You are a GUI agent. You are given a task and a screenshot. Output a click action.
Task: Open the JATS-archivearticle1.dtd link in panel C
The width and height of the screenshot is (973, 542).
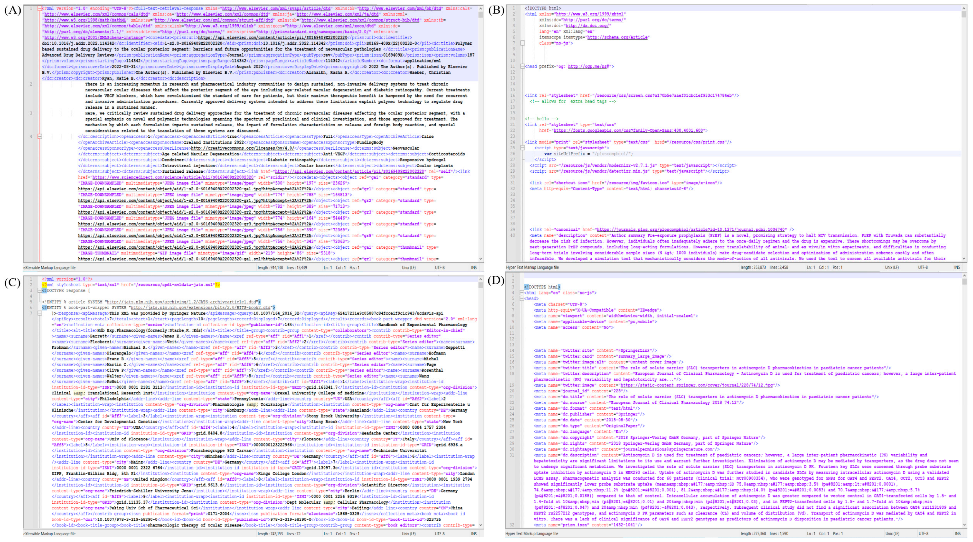(x=181, y=302)
